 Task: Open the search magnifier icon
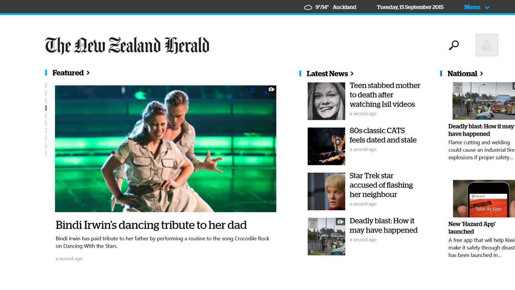coord(454,45)
